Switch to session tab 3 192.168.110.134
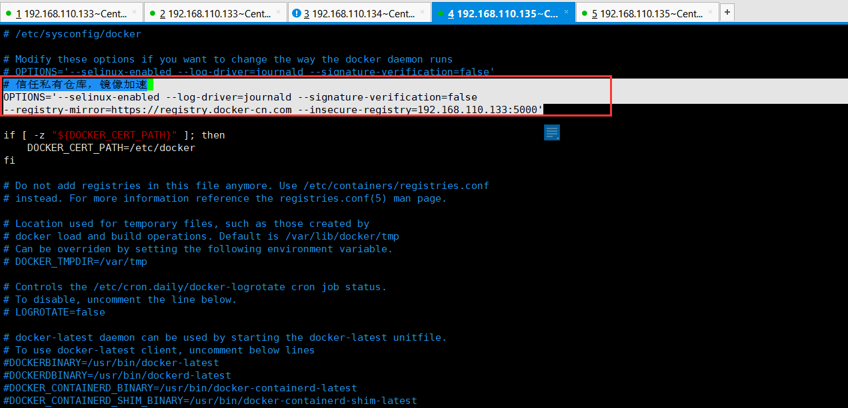 click(359, 12)
